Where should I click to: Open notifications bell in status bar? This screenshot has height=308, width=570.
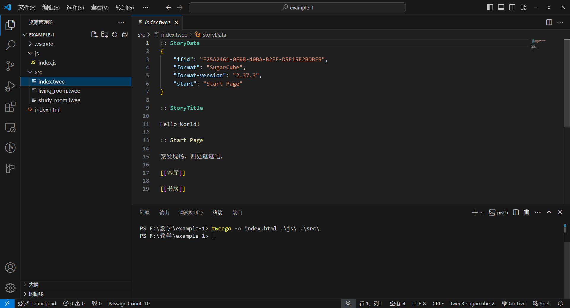pyautogui.click(x=560, y=304)
